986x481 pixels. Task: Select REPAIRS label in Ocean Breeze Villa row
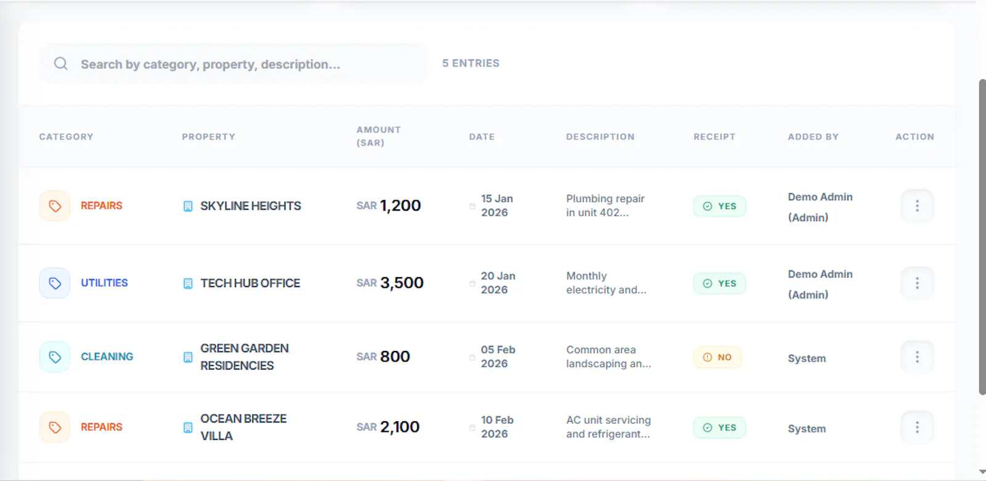[102, 427]
